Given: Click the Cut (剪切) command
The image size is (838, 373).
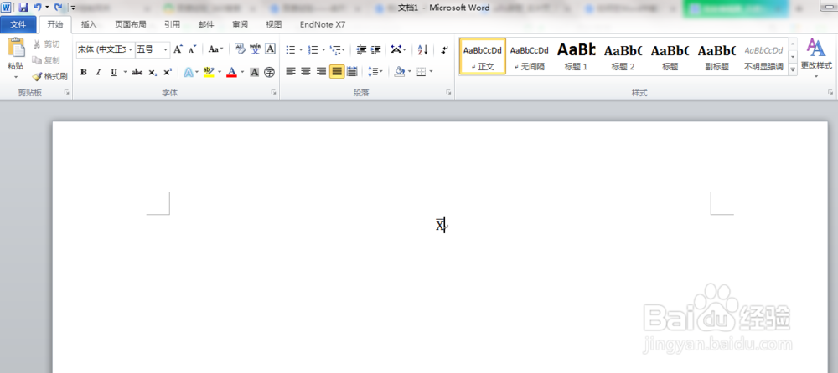Looking at the screenshot, I should click(46, 44).
